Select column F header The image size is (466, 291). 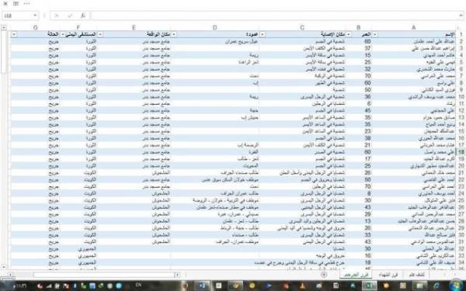[78, 28]
